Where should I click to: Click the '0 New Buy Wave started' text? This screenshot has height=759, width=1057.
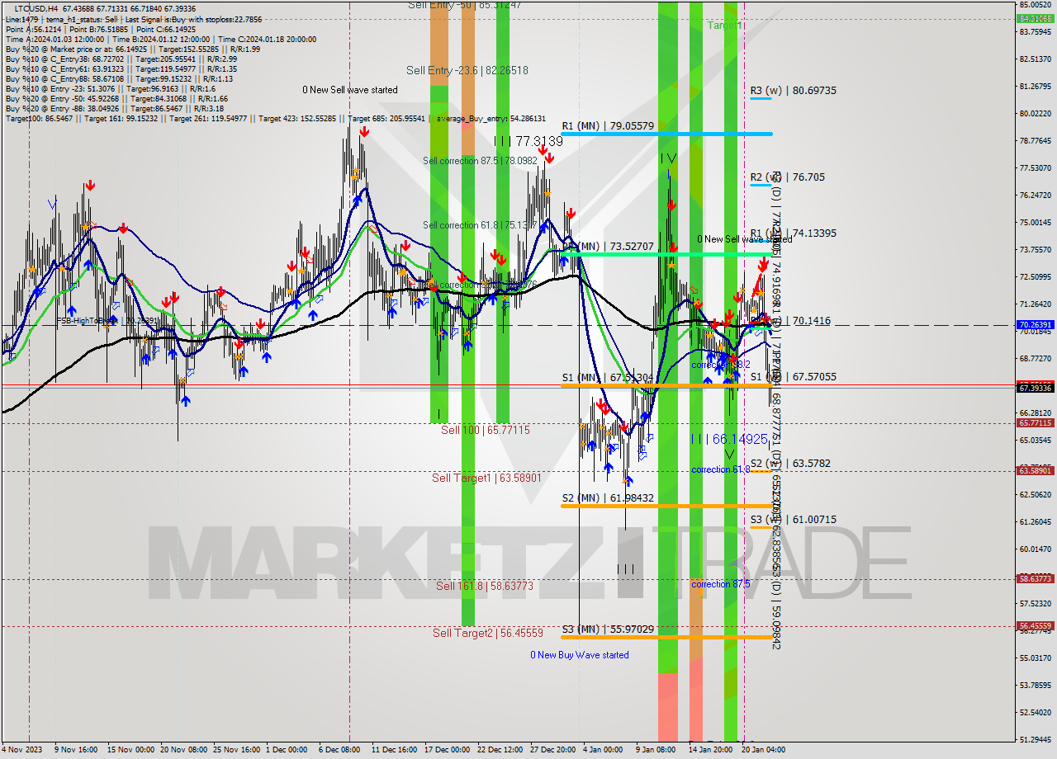click(x=580, y=655)
